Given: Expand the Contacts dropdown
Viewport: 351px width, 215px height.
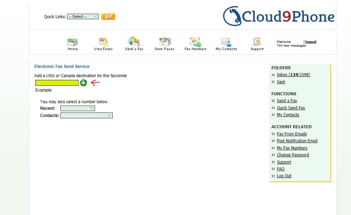Looking at the screenshot, I should click(86, 115).
